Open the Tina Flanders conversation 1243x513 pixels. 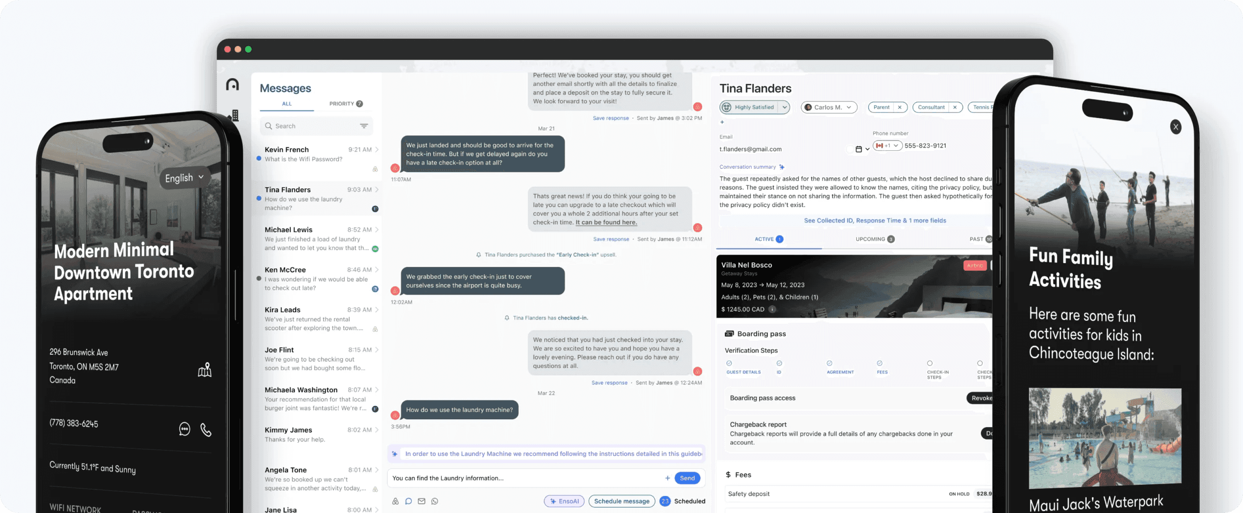(x=316, y=199)
